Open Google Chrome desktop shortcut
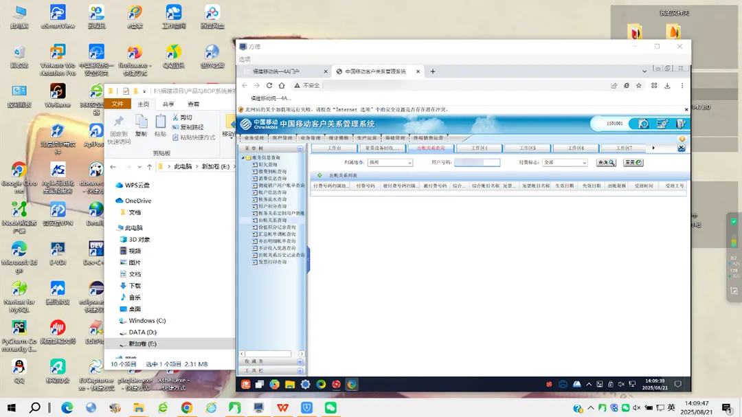The image size is (742, 417). [x=19, y=172]
